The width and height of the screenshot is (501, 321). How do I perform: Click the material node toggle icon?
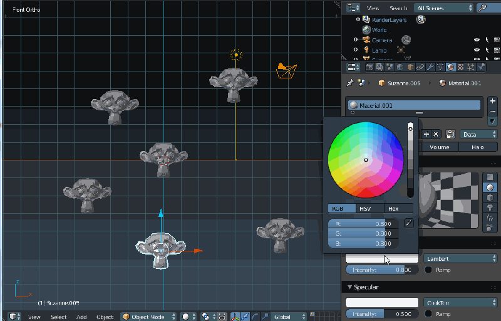[x=450, y=134]
